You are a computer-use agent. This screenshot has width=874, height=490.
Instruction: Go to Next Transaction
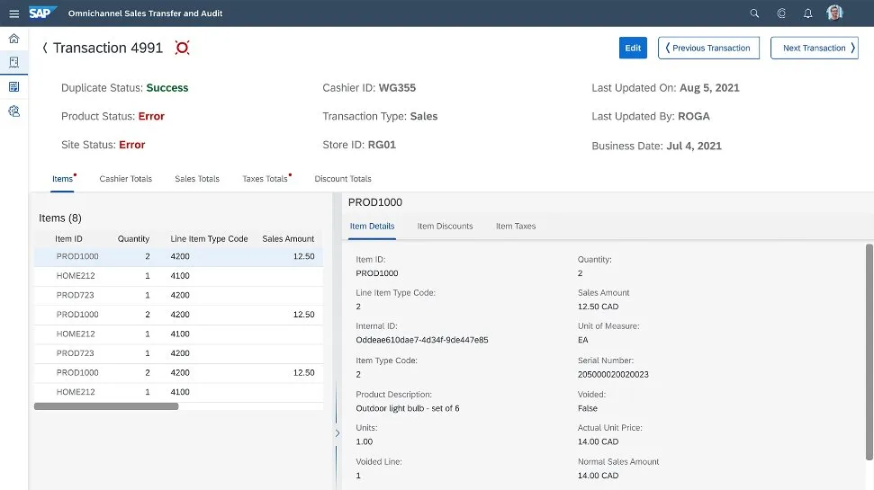coord(814,48)
